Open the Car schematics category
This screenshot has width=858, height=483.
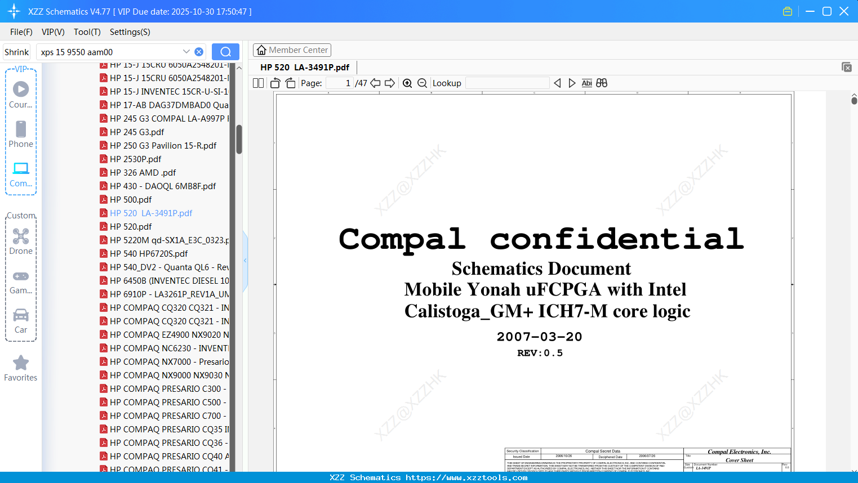click(21, 321)
